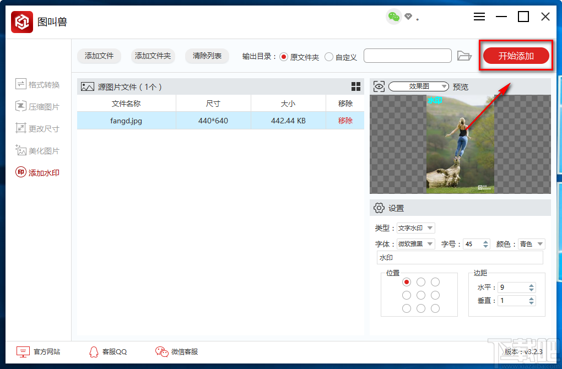Image resolution: width=562 pixels, height=369 pixels.
Task: Click the 尺寸 column header
Action: pyautogui.click(x=213, y=104)
